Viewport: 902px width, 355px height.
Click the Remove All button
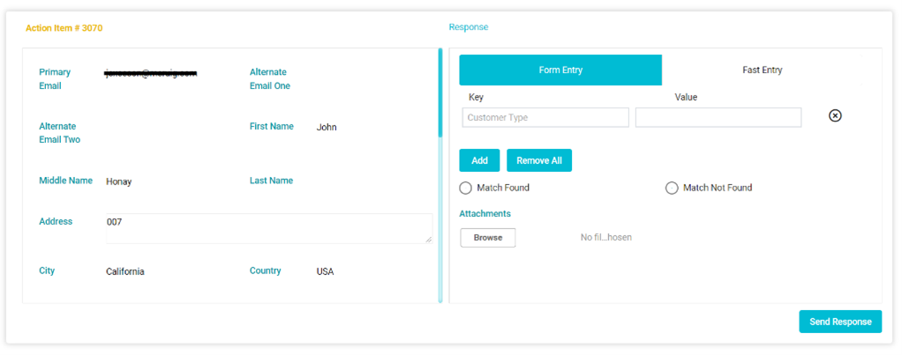(x=539, y=160)
